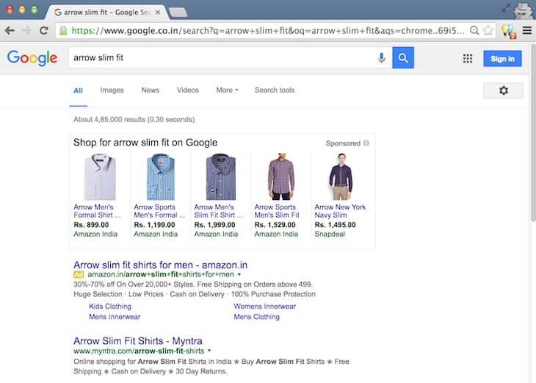The width and height of the screenshot is (536, 383).
Task: Open Arrow New York Navy Slim link
Action: coord(340,211)
